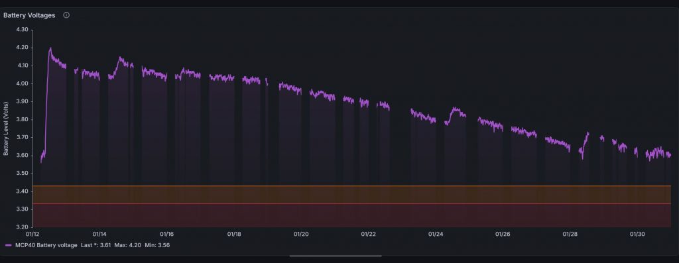
Task: Open the Battery Voltages panel title
Action: tap(29, 15)
